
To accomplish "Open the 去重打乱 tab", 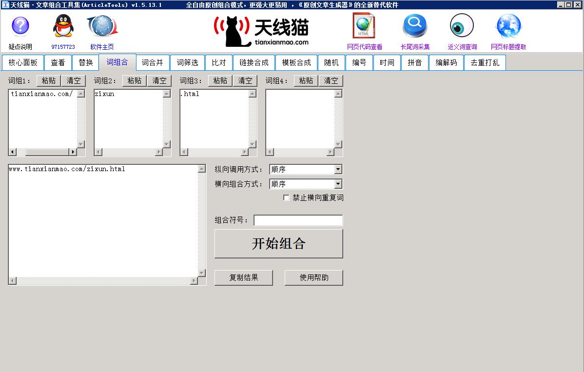I will 485,62.
